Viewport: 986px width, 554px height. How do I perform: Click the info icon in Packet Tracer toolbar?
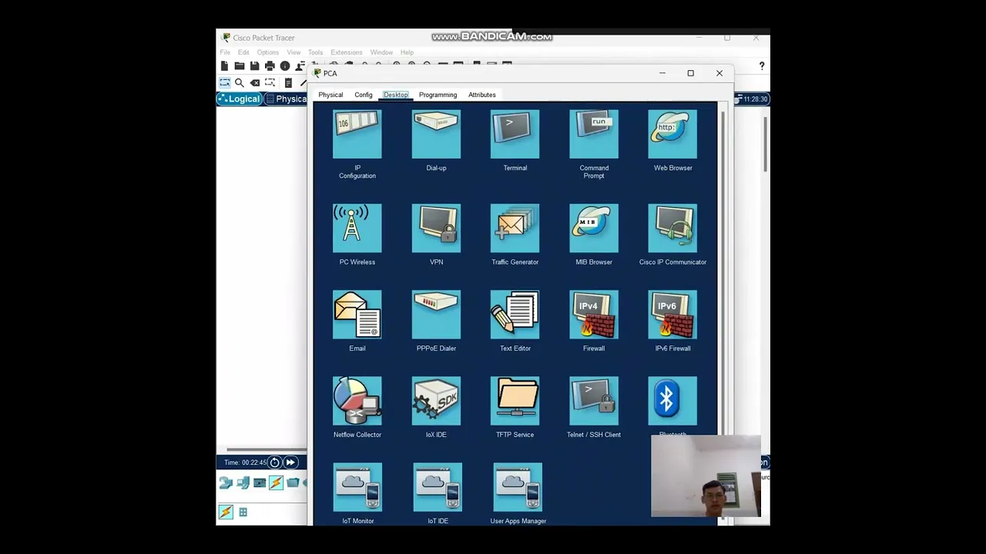pyautogui.click(x=285, y=66)
